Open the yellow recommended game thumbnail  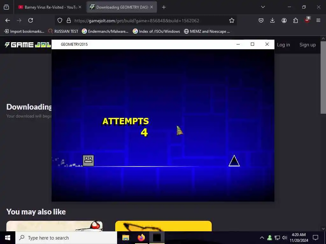click(163, 226)
